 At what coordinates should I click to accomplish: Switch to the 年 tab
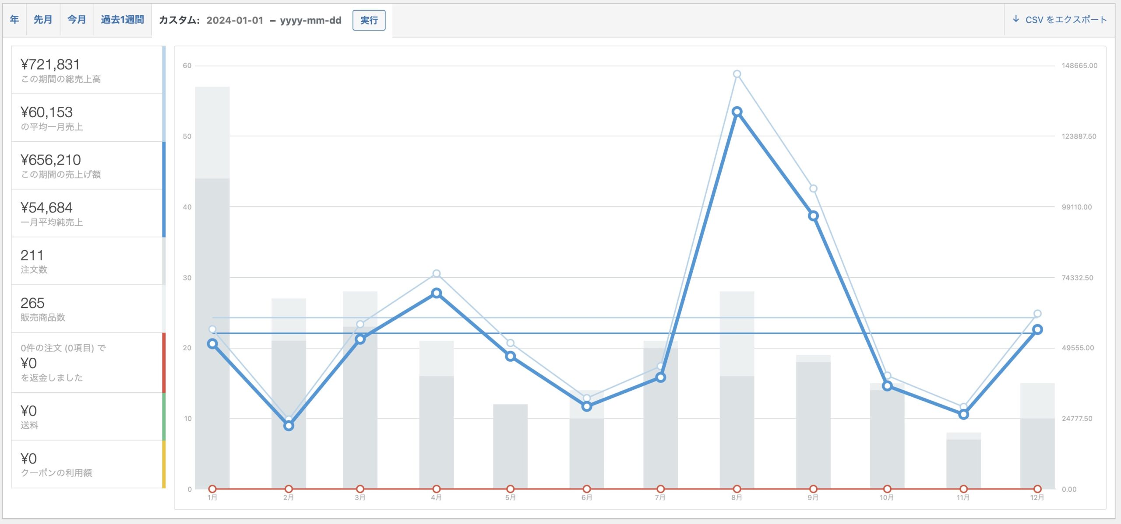click(14, 20)
